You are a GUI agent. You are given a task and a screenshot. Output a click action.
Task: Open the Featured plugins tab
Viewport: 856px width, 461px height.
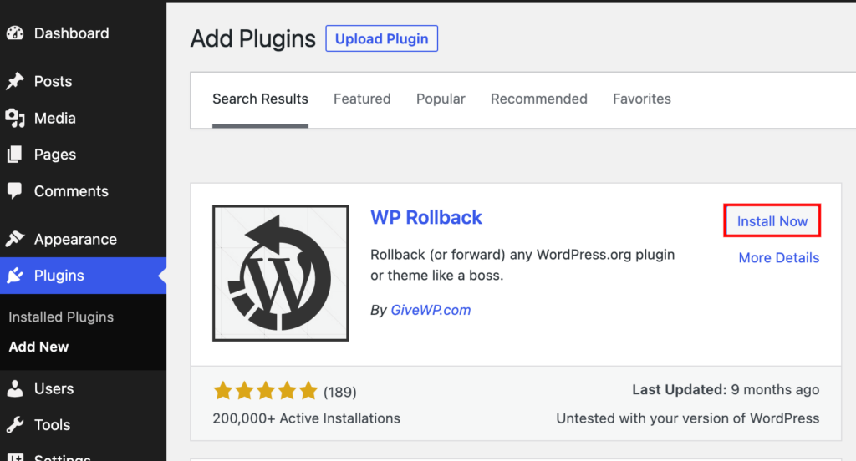(x=362, y=99)
